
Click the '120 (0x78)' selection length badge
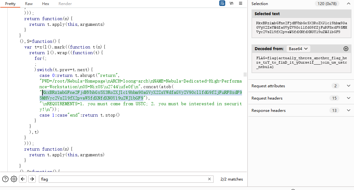point(327,3)
